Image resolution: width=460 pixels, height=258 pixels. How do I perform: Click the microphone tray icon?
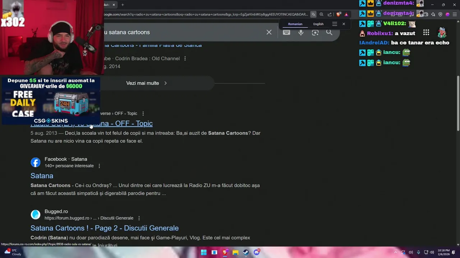click(418, 252)
